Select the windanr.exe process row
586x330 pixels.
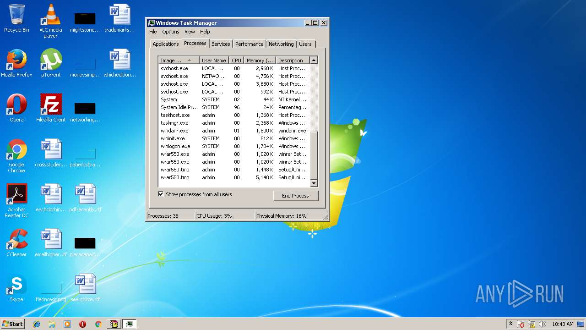point(234,131)
